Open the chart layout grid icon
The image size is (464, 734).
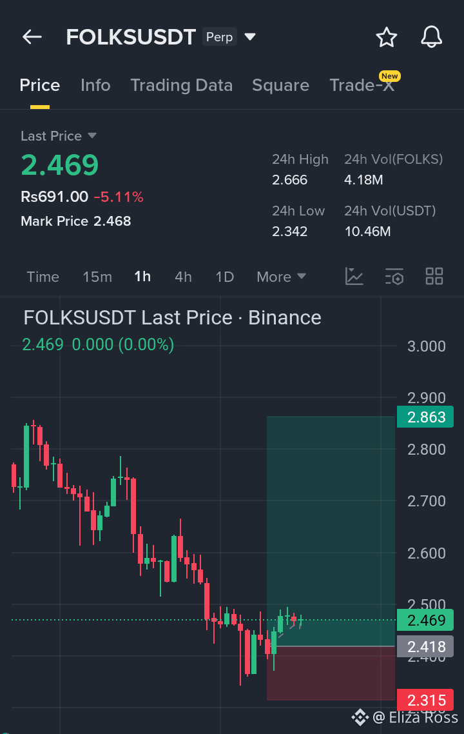434,276
